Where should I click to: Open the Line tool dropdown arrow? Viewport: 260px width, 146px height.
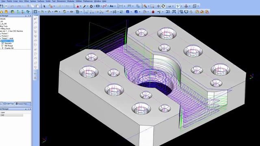(87, 6)
